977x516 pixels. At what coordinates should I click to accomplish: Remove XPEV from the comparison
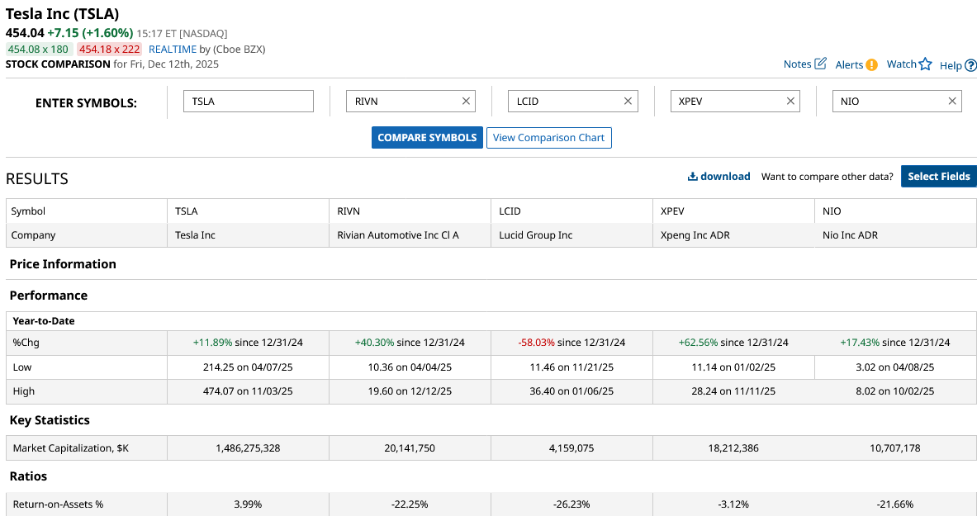tap(790, 101)
